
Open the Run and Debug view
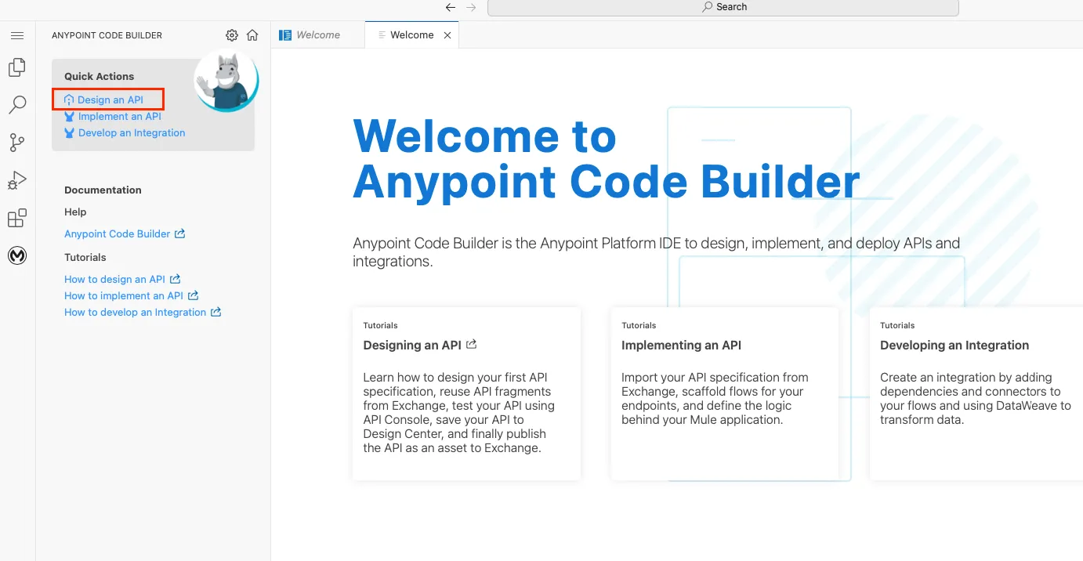pyautogui.click(x=17, y=180)
